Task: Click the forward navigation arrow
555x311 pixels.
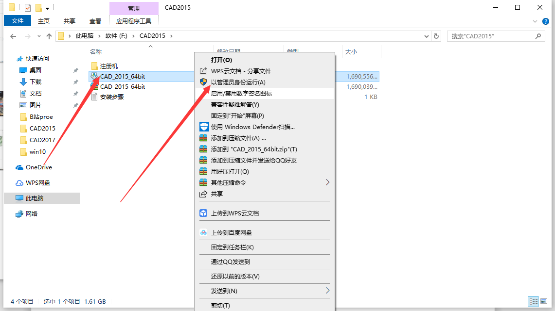Action: (x=28, y=36)
